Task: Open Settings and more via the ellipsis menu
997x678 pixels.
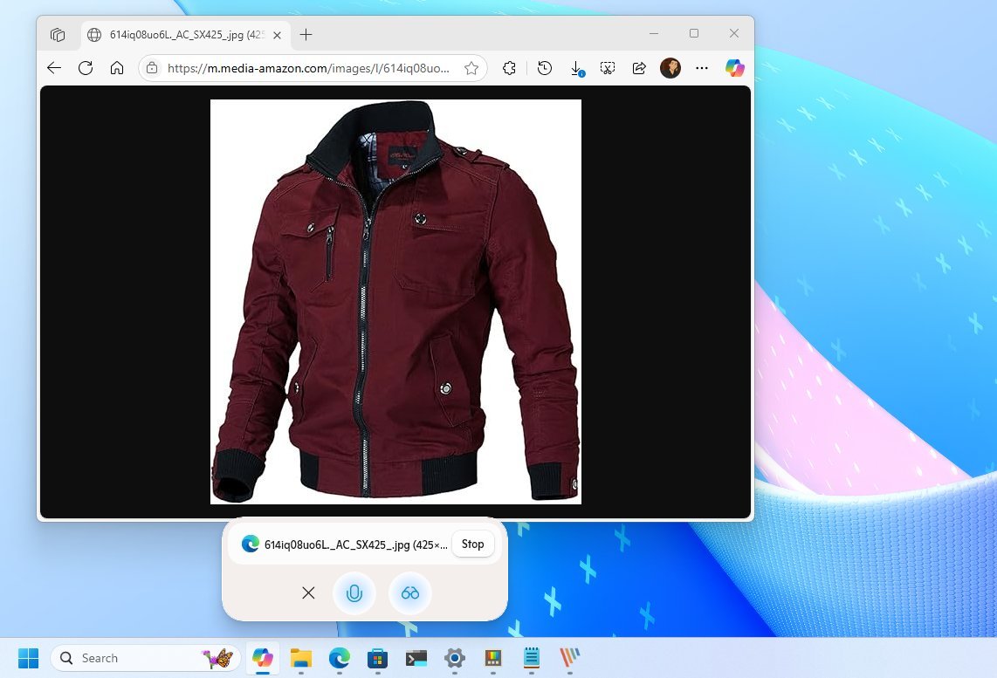Action: coord(701,67)
